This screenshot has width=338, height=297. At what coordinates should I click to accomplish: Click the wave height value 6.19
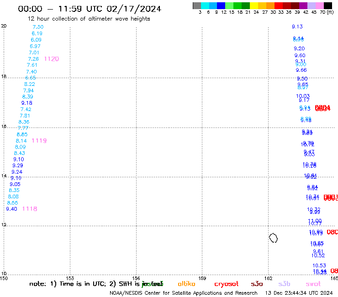(x=37, y=33)
